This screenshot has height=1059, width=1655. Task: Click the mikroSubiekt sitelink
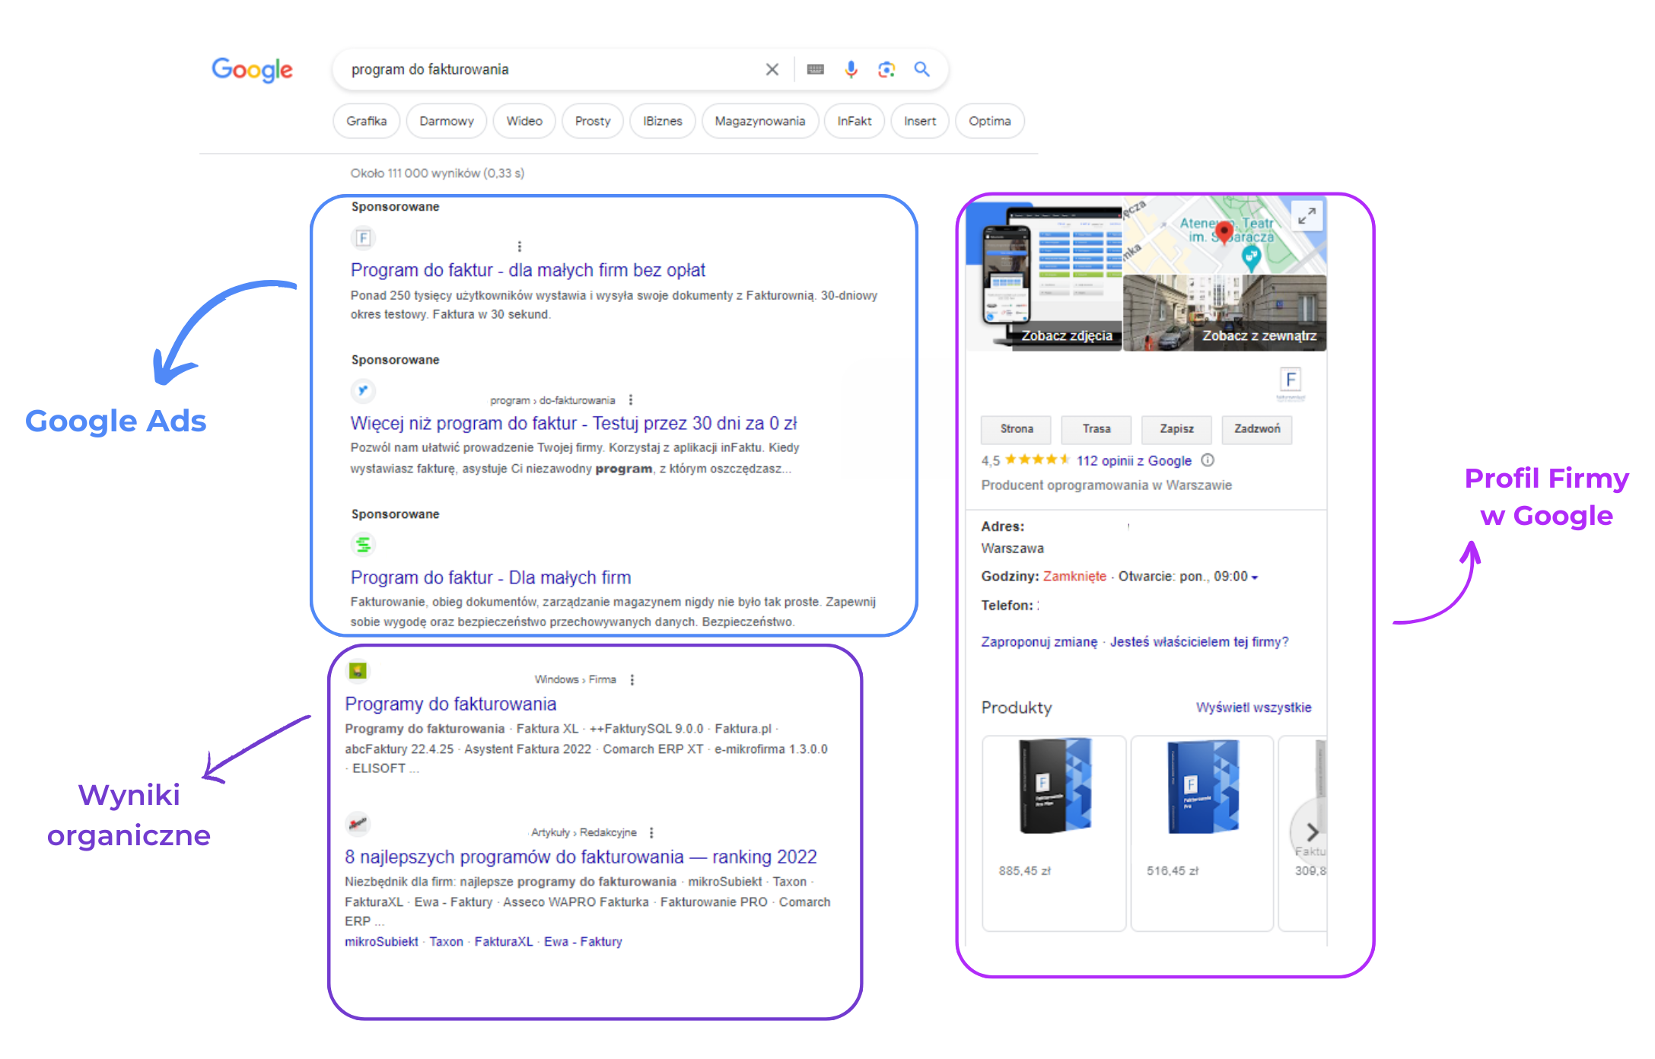pos(381,942)
